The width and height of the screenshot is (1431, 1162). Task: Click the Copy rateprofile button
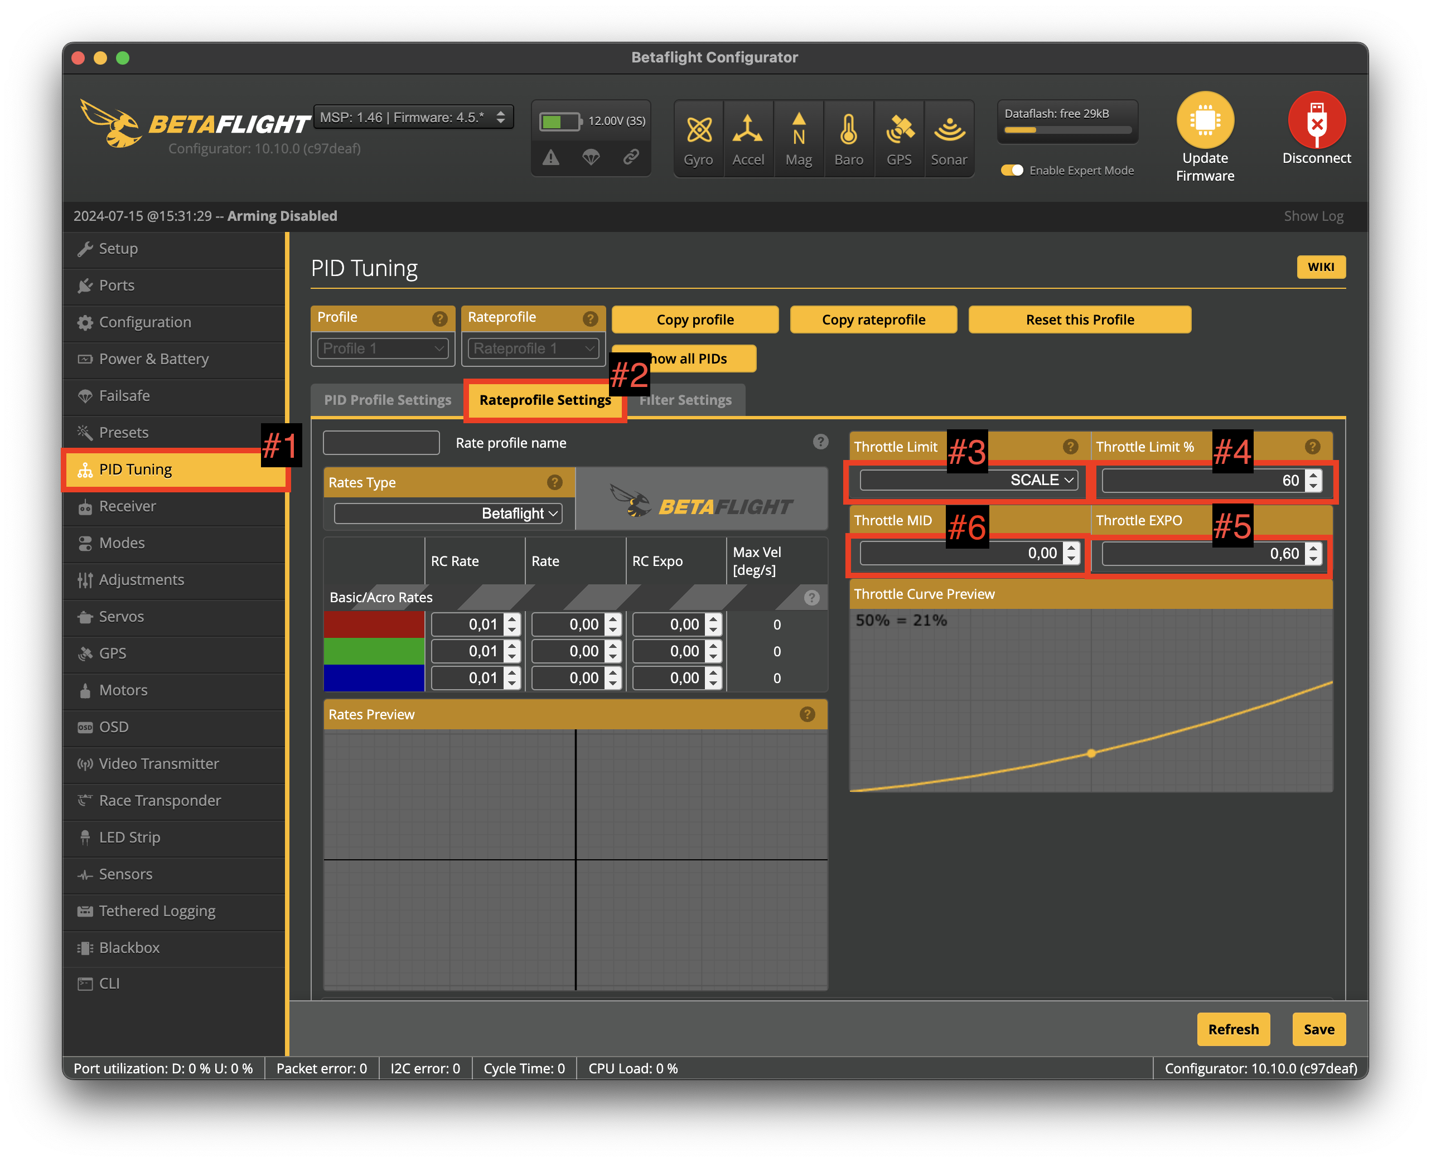coord(873,319)
